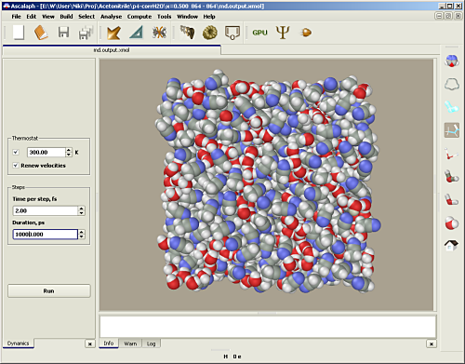Click the green GPU toolbar icon
Viewport: 465px width, 364px height.
[259, 33]
